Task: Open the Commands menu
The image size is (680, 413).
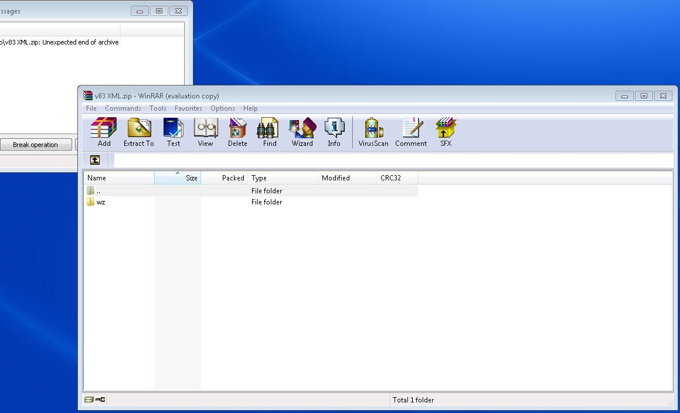Action: pyautogui.click(x=123, y=108)
